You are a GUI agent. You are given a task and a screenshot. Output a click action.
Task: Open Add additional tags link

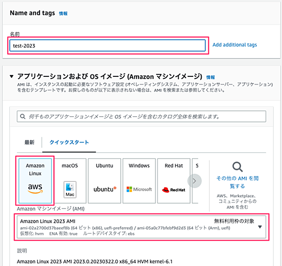click(x=235, y=45)
